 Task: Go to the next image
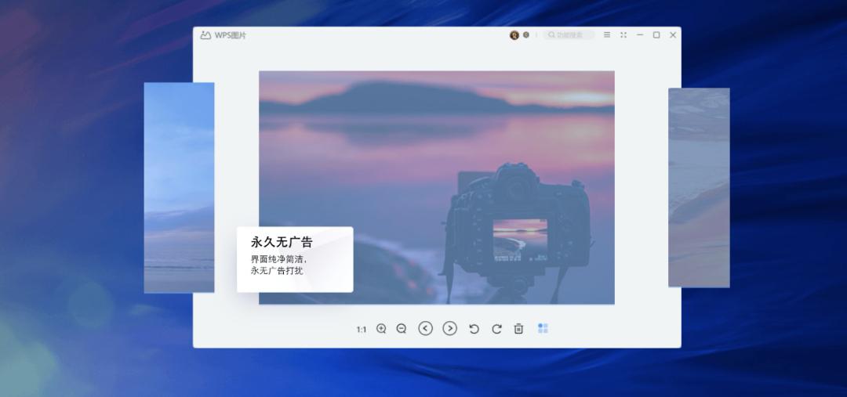[x=450, y=328]
